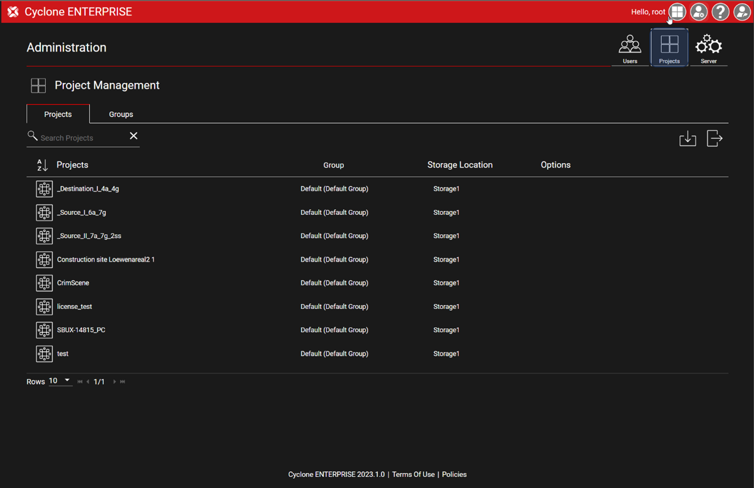
Task: Switch to the Groups tab
Action: coord(121,114)
